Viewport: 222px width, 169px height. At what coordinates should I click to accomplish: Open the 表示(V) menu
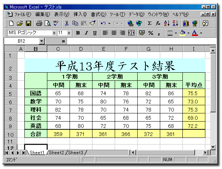(62, 14)
